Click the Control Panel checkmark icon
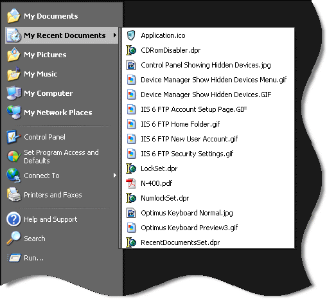The height and width of the screenshot is (299, 327). click(x=13, y=137)
